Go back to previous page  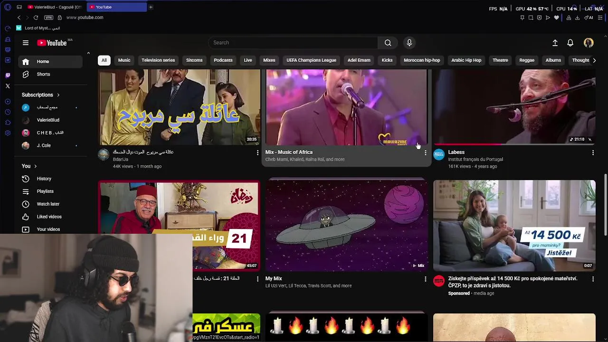coord(19,18)
